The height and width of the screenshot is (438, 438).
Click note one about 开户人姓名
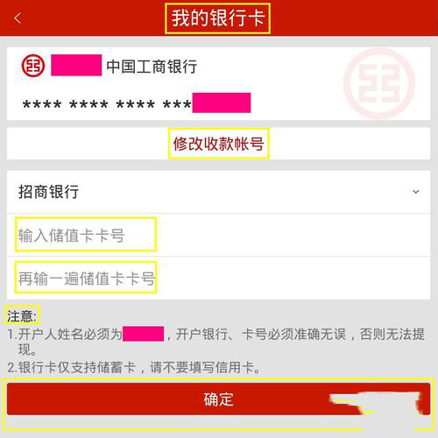pyautogui.click(x=216, y=342)
